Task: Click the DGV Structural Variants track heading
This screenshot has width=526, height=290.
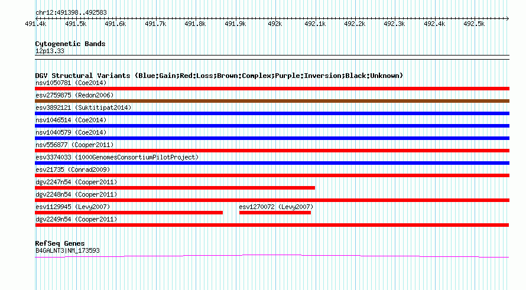Action: point(219,76)
